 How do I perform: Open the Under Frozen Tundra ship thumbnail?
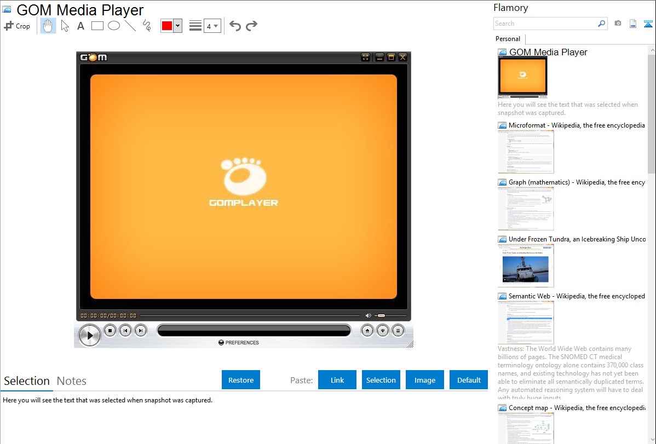click(526, 266)
